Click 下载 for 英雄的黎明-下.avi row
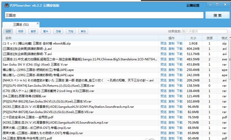 tap(179, 54)
